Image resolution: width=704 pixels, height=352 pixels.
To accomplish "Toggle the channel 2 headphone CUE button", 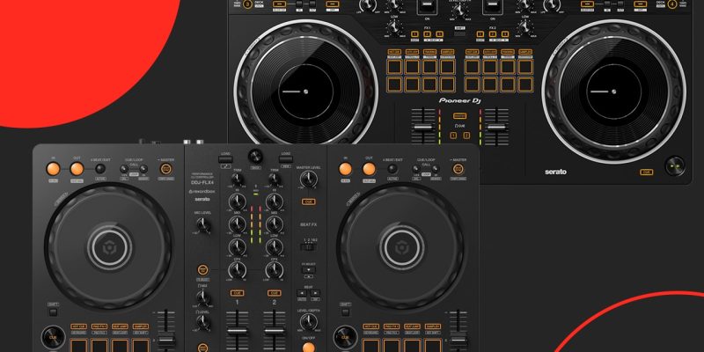I will (275, 292).
